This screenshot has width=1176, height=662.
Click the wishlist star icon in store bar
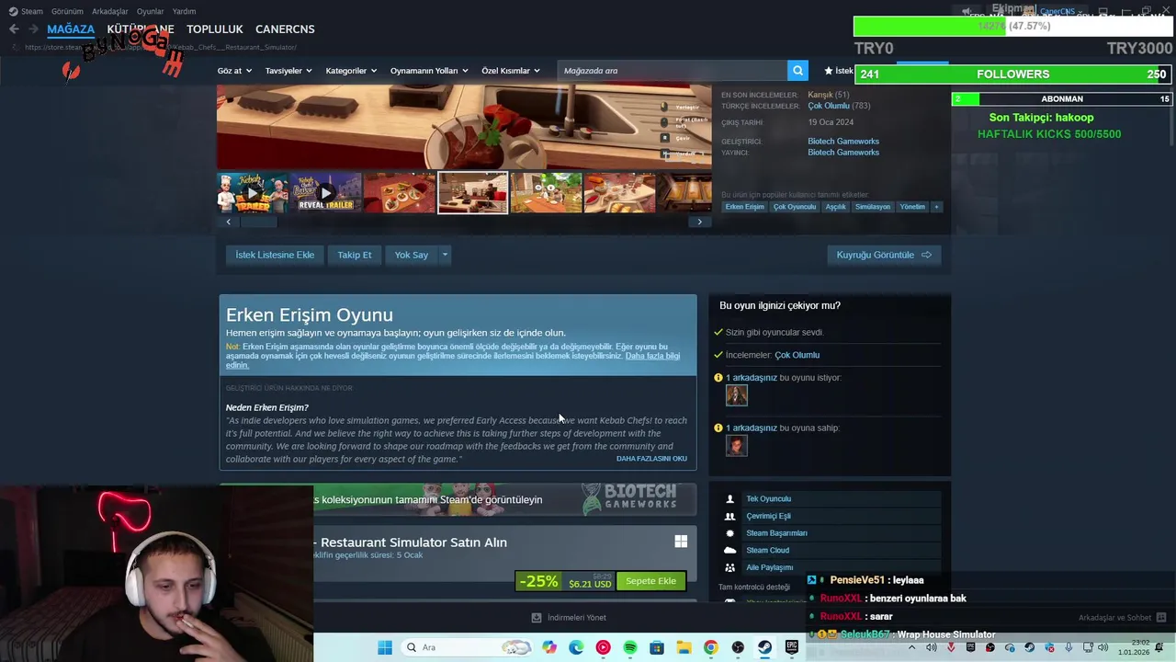[x=828, y=70]
